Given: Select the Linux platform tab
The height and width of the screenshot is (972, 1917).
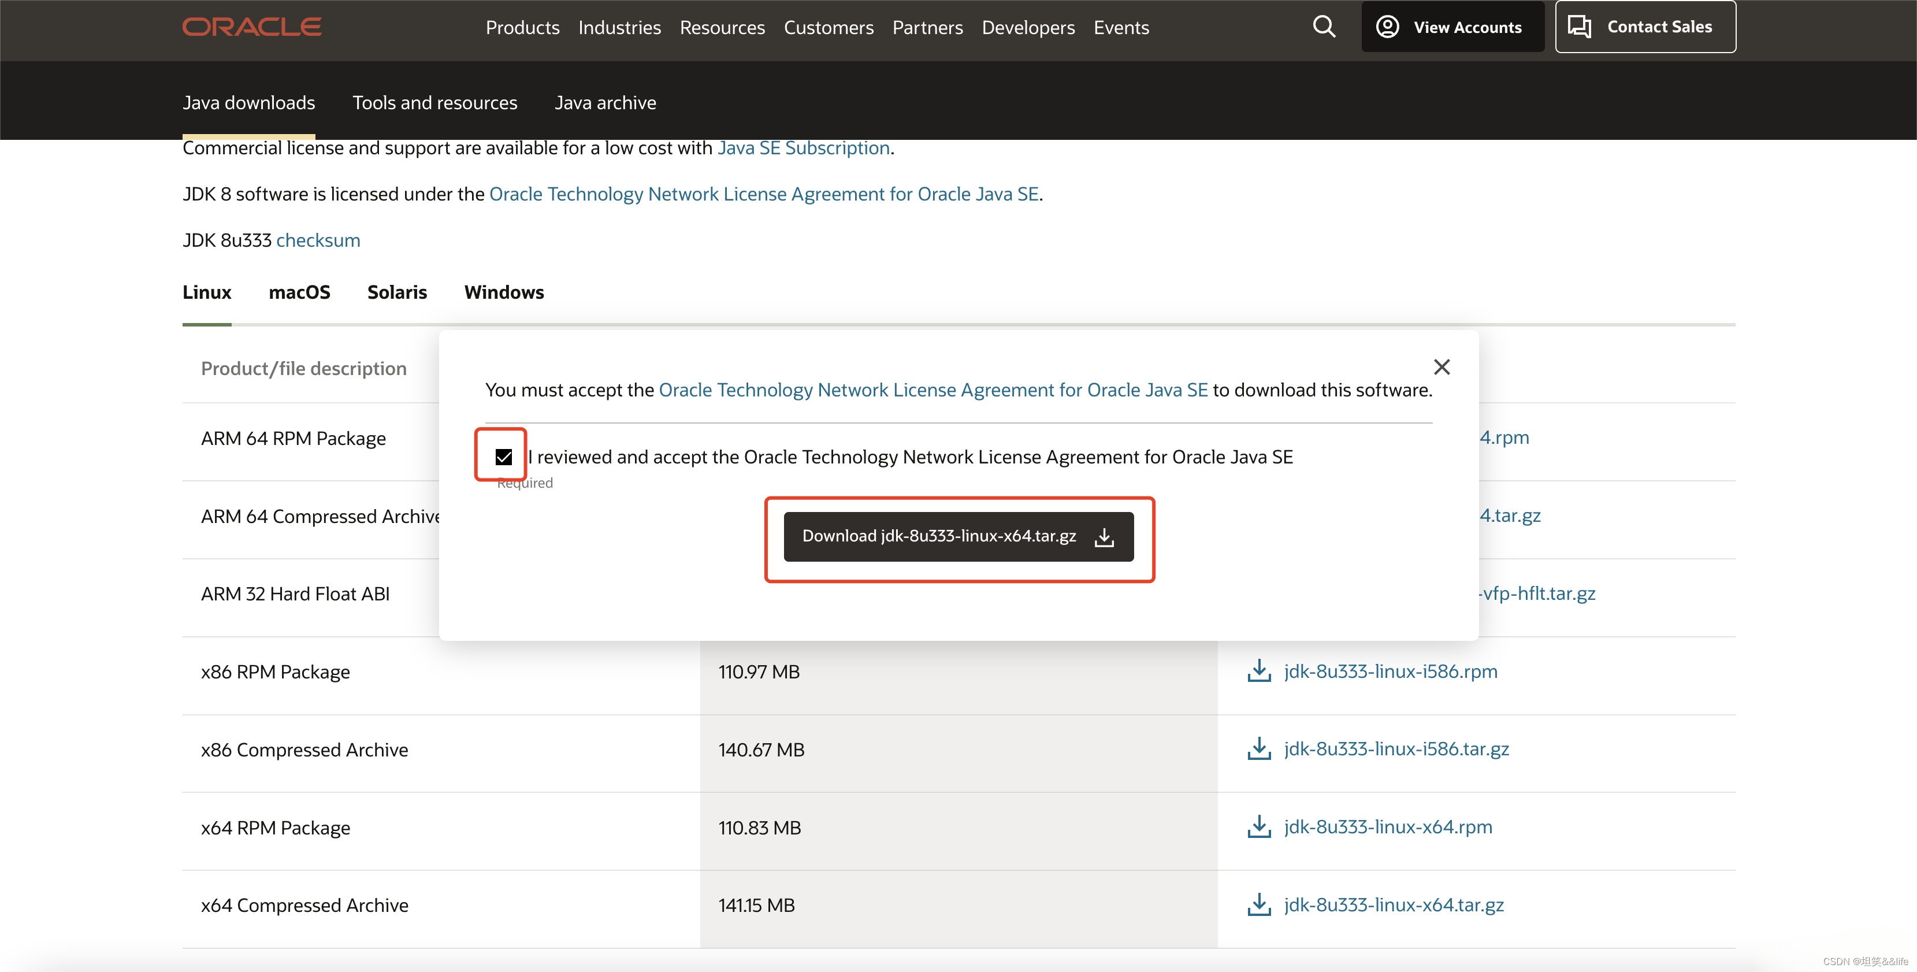Looking at the screenshot, I should [x=207, y=292].
